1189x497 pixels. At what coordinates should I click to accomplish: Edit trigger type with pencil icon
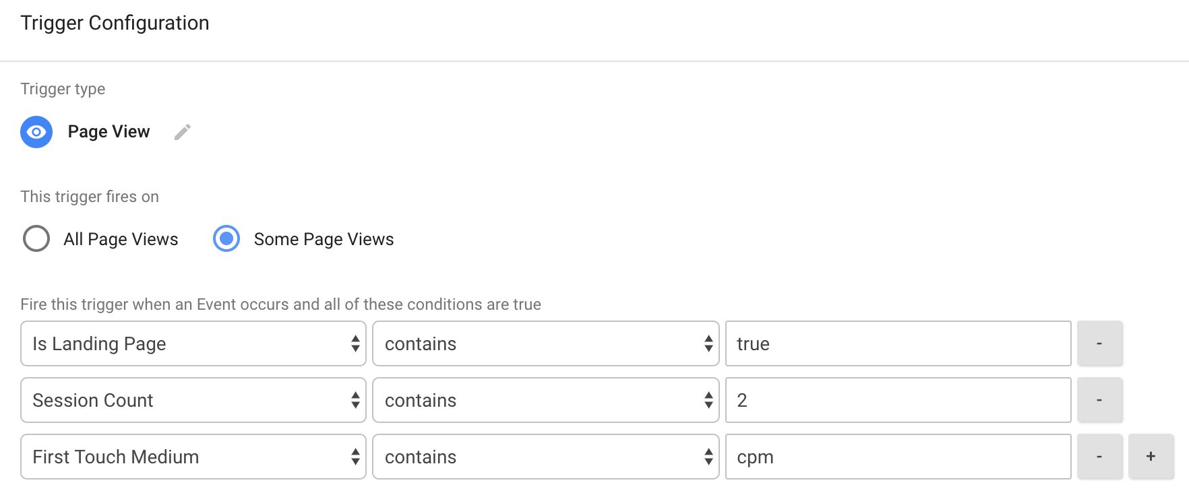pyautogui.click(x=182, y=132)
